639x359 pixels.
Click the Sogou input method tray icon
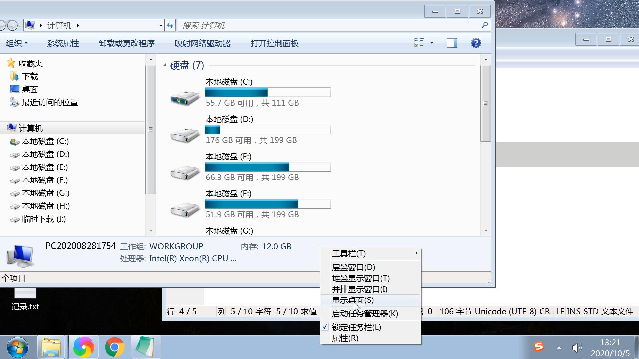point(539,347)
